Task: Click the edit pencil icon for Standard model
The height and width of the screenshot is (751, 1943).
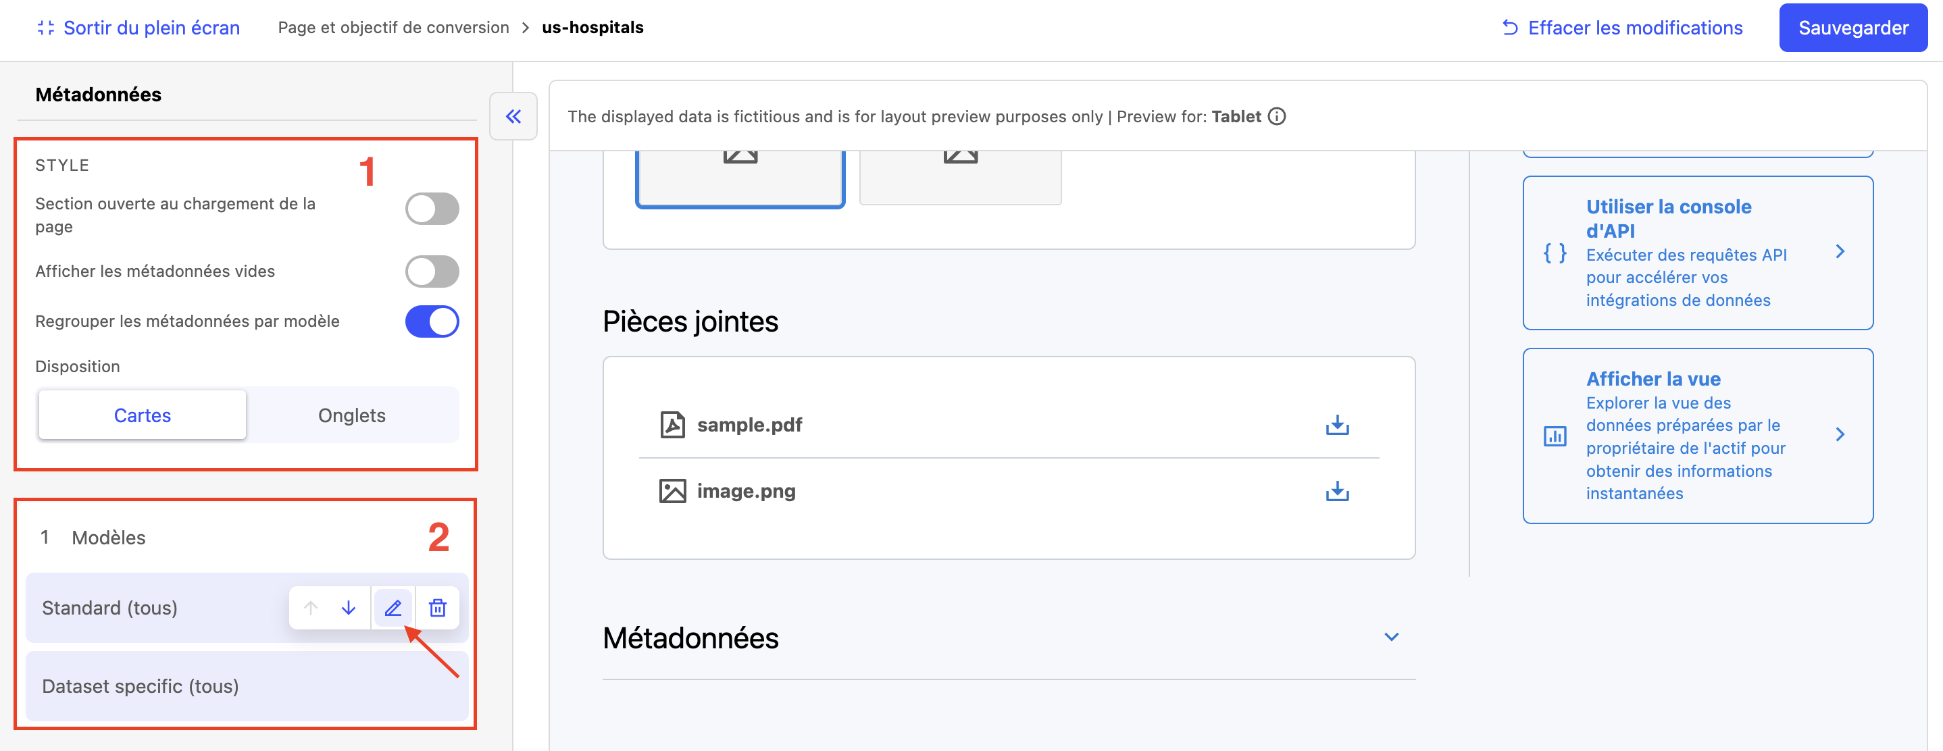Action: point(393,608)
